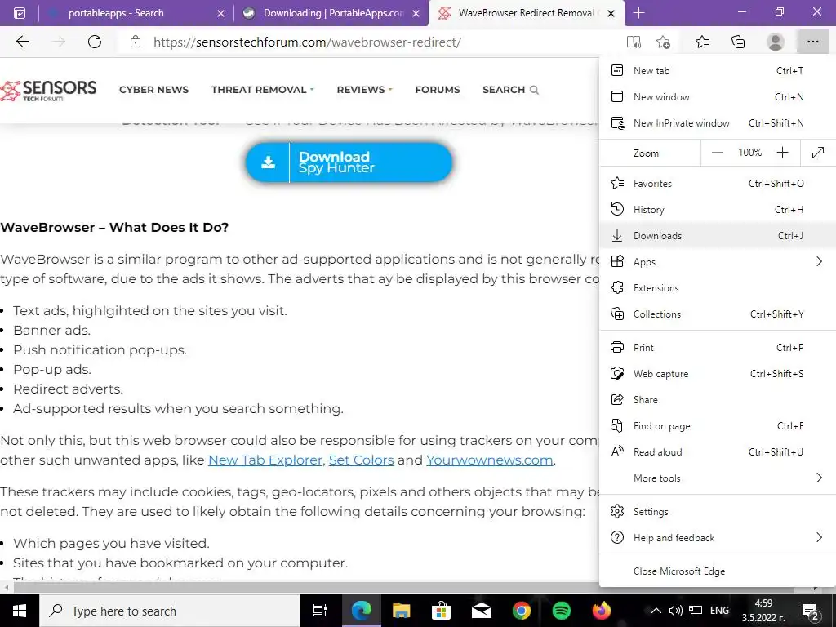
Task: Open the tab actions menu icon
Action: click(20, 13)
